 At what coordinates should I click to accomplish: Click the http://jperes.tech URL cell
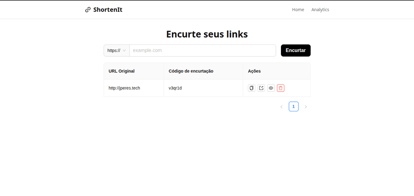pos(124,88)
